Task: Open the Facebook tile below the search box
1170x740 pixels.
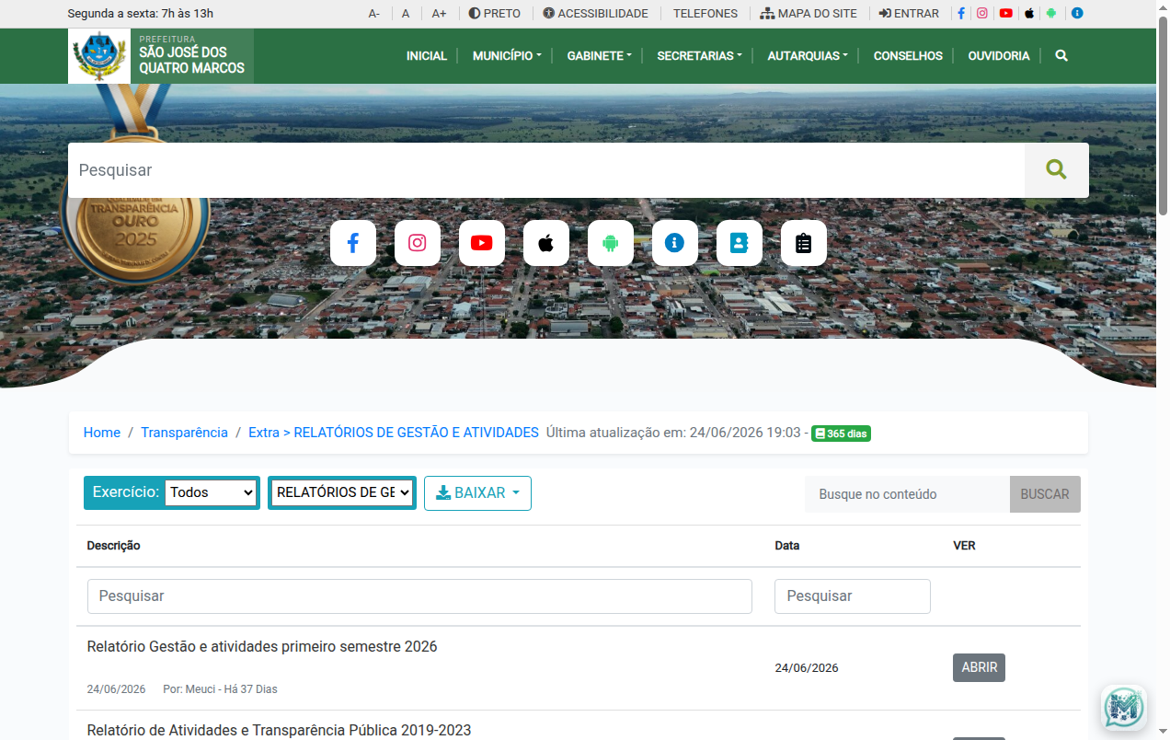Action: click(353, 243)
